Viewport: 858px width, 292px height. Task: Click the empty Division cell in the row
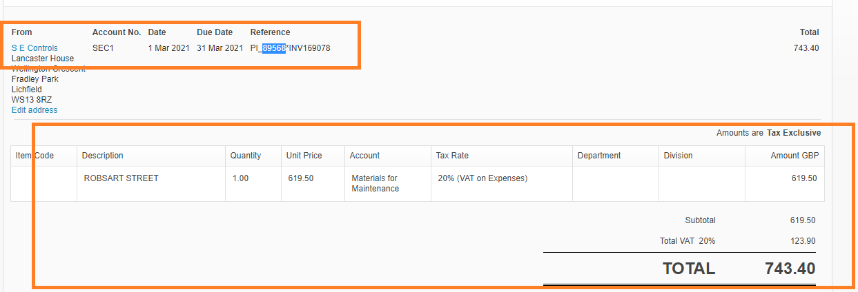click(702, 184)
